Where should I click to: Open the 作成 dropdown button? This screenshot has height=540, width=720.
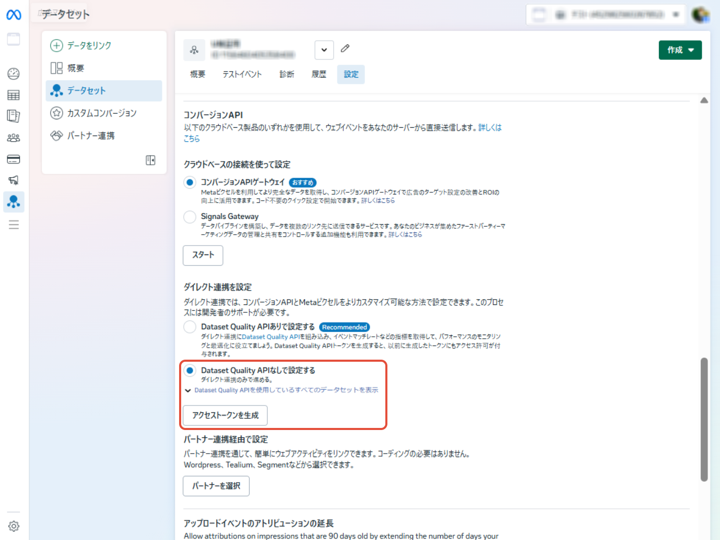tap(680, 50)
